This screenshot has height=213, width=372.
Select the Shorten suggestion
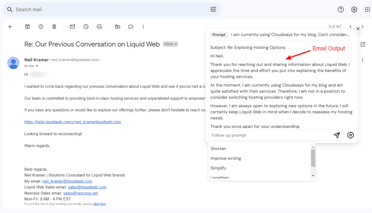point(218,148)
